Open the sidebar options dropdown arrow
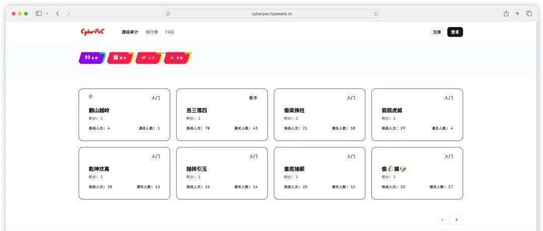543x231 pixels. click(47, 14)
